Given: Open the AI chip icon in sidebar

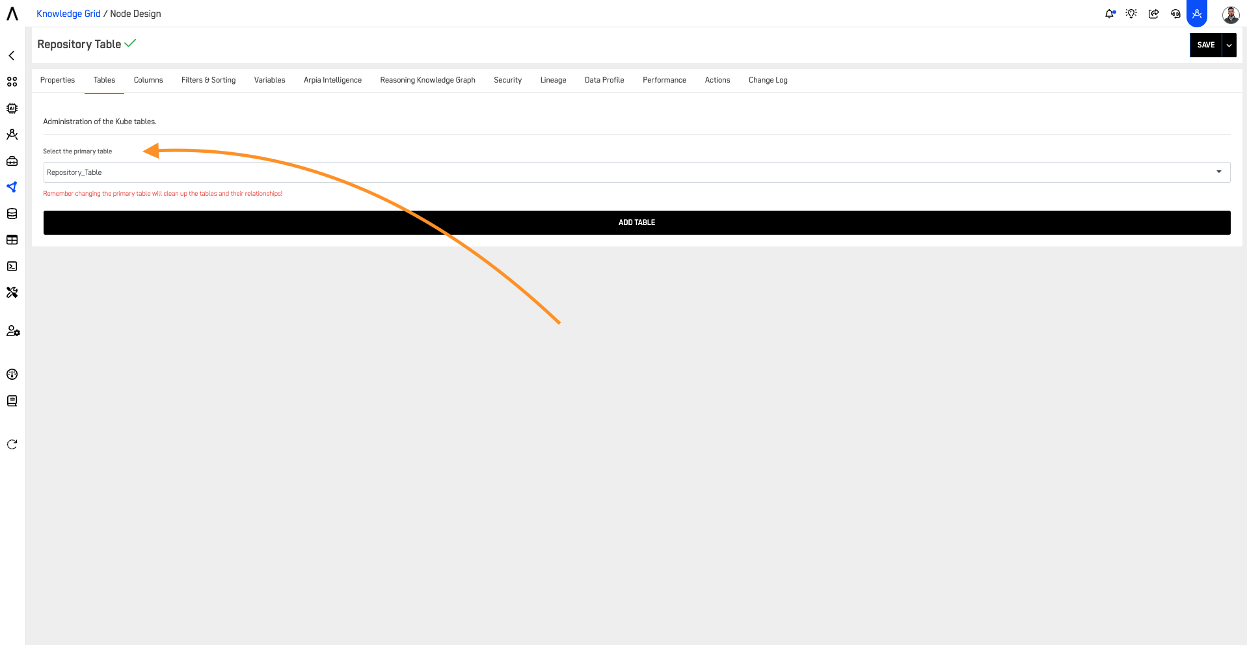Looking at the screenshot, I should click(x=12, y=109).
